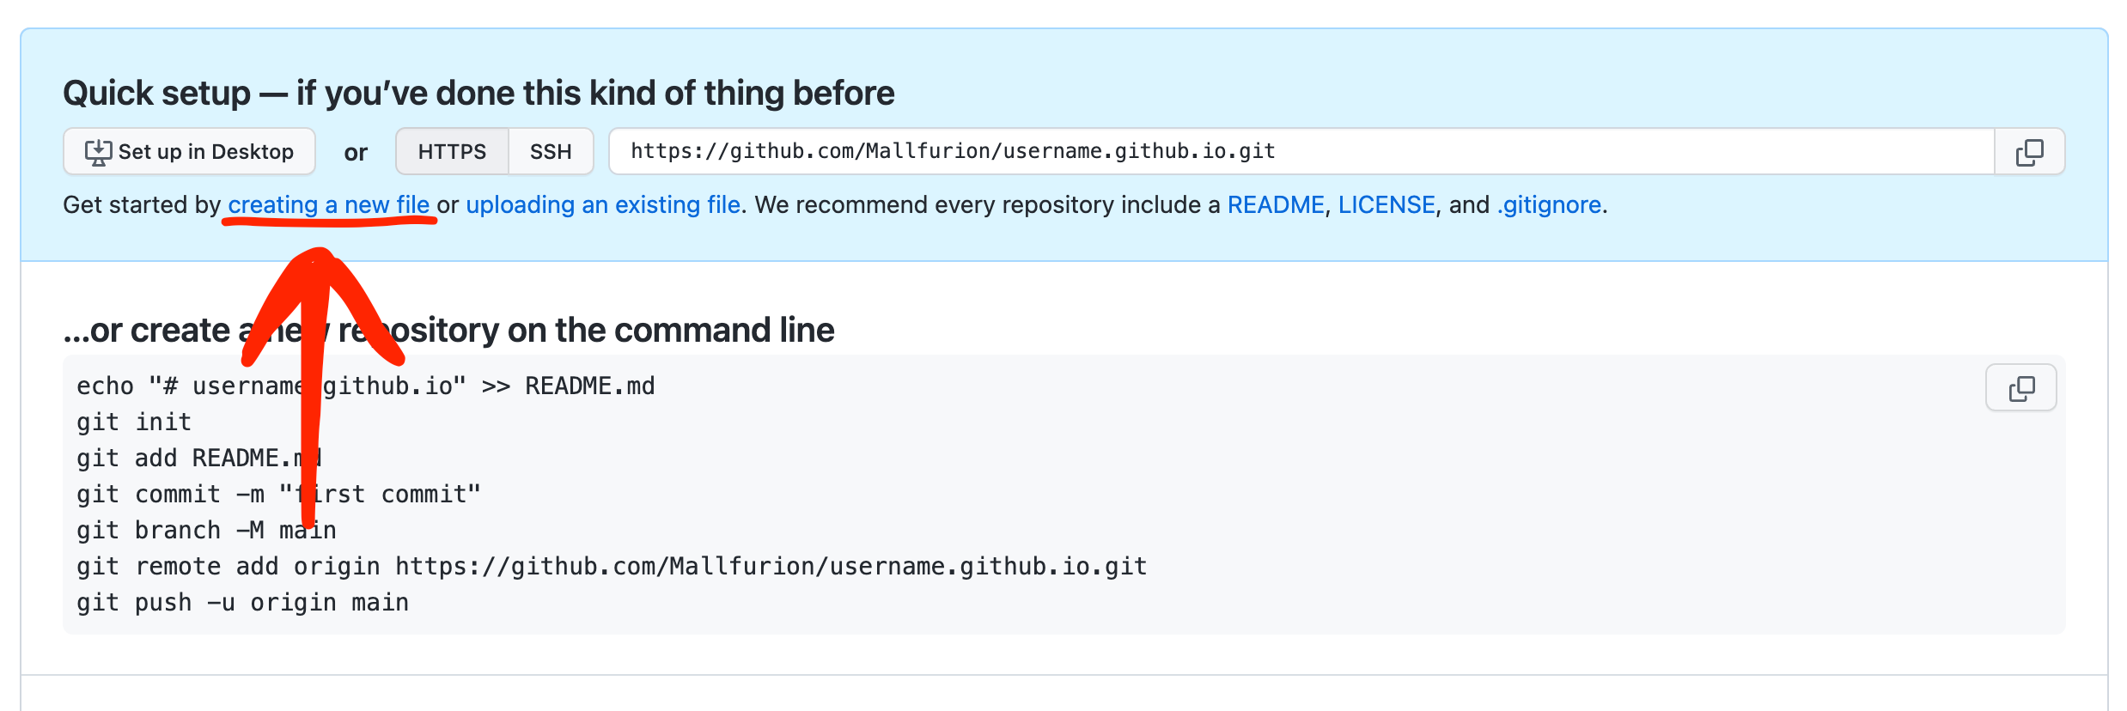
Task: Copy the command line code block
Action: [2020, 388]
